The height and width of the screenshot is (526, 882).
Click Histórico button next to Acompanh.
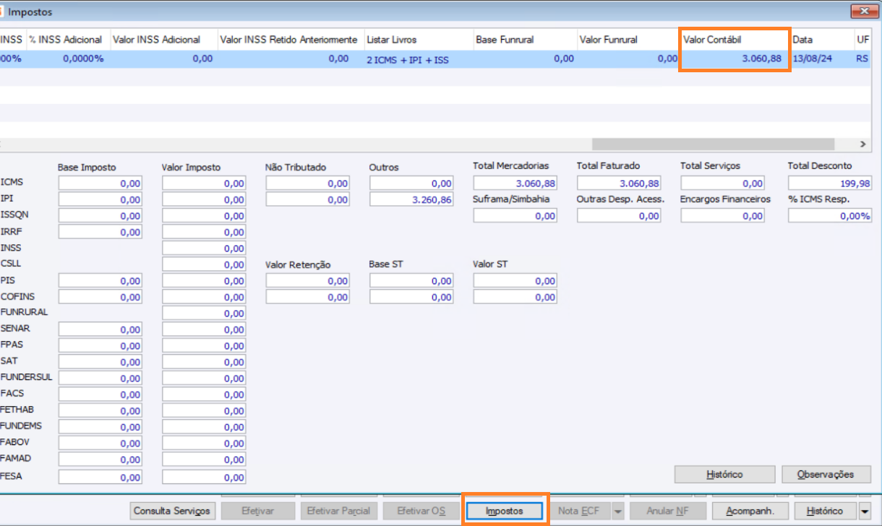pos(825,511)
